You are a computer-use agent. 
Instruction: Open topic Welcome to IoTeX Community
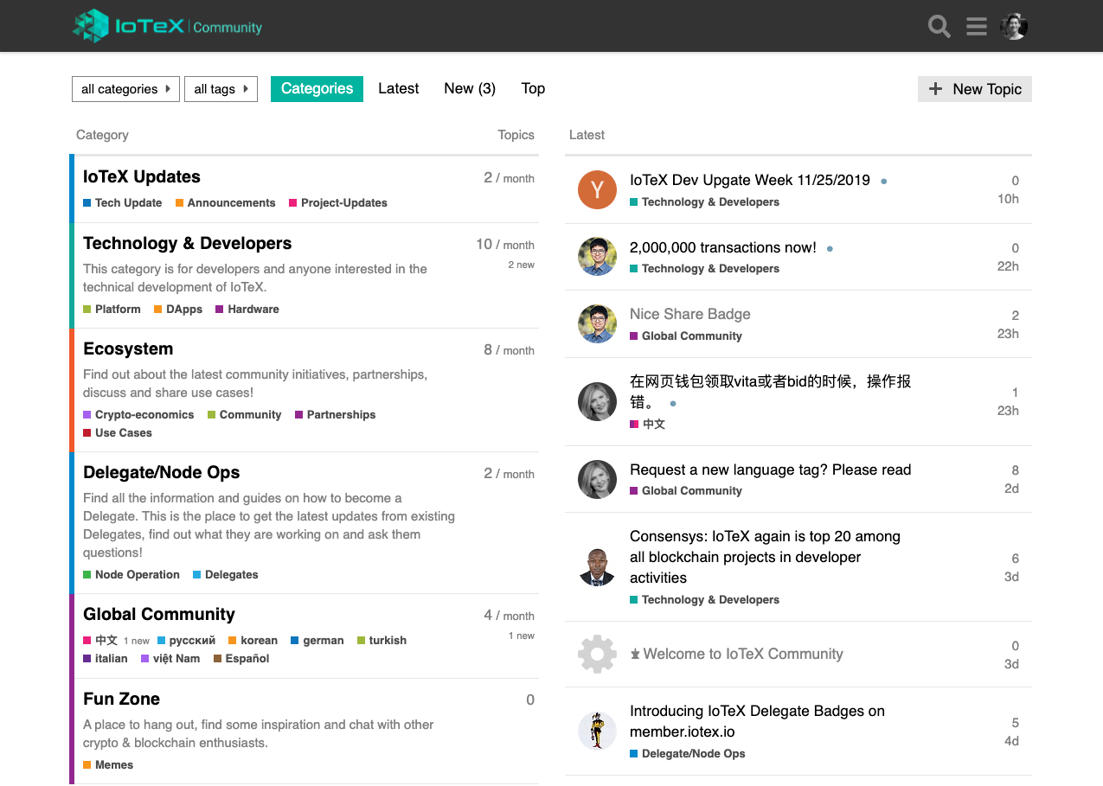click(743, 654)
